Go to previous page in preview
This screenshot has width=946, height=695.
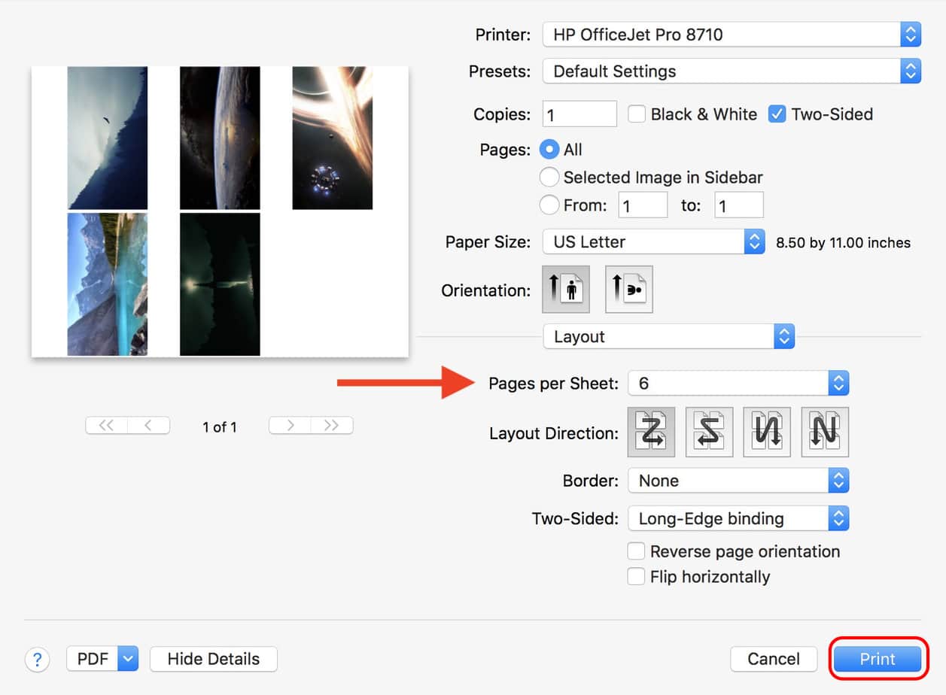(149, 426)
